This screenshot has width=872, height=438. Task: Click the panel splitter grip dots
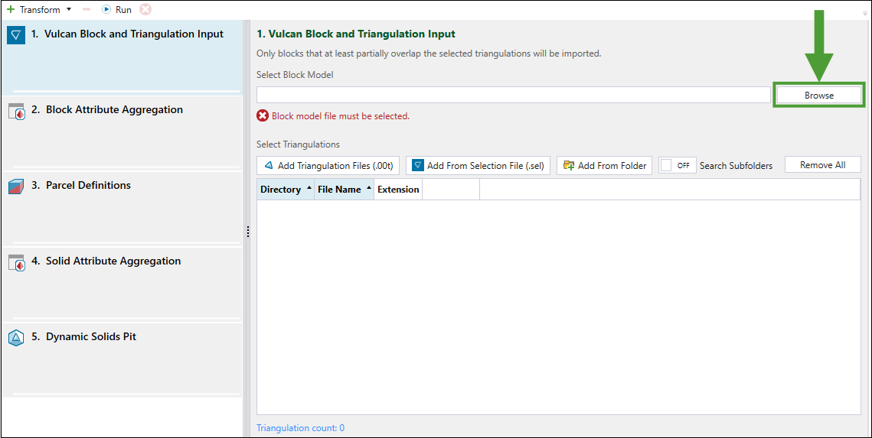pos(247,232)
